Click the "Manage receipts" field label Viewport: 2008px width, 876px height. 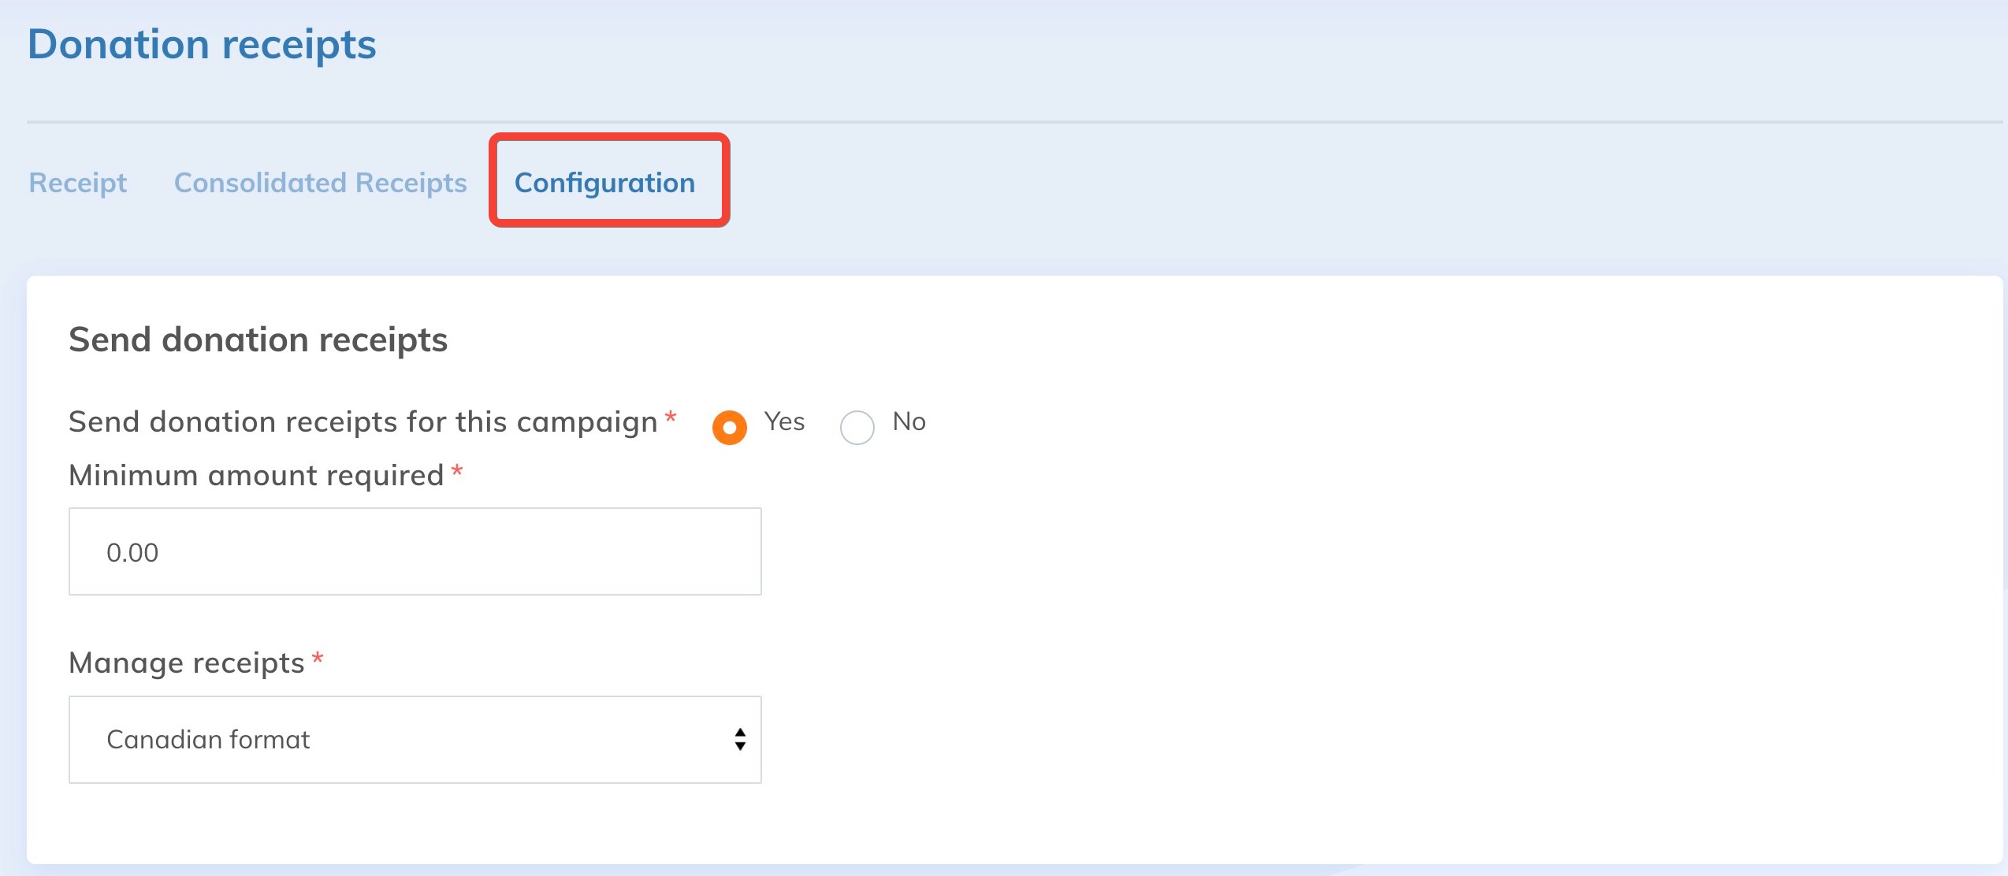[186, 663]
